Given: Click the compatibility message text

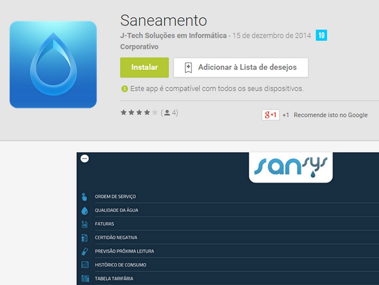Looking at the screenshot, I should 217,89.
